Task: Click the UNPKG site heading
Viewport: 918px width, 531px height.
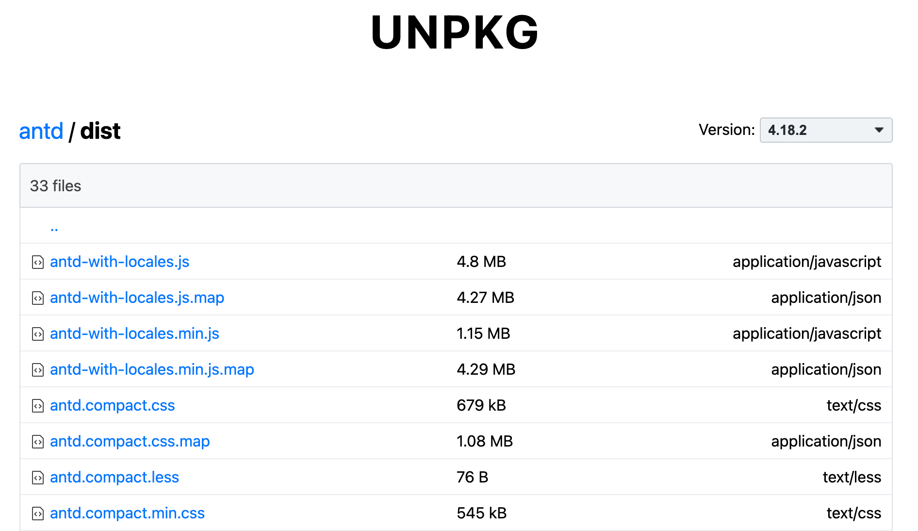Action: tap(455, 33)
